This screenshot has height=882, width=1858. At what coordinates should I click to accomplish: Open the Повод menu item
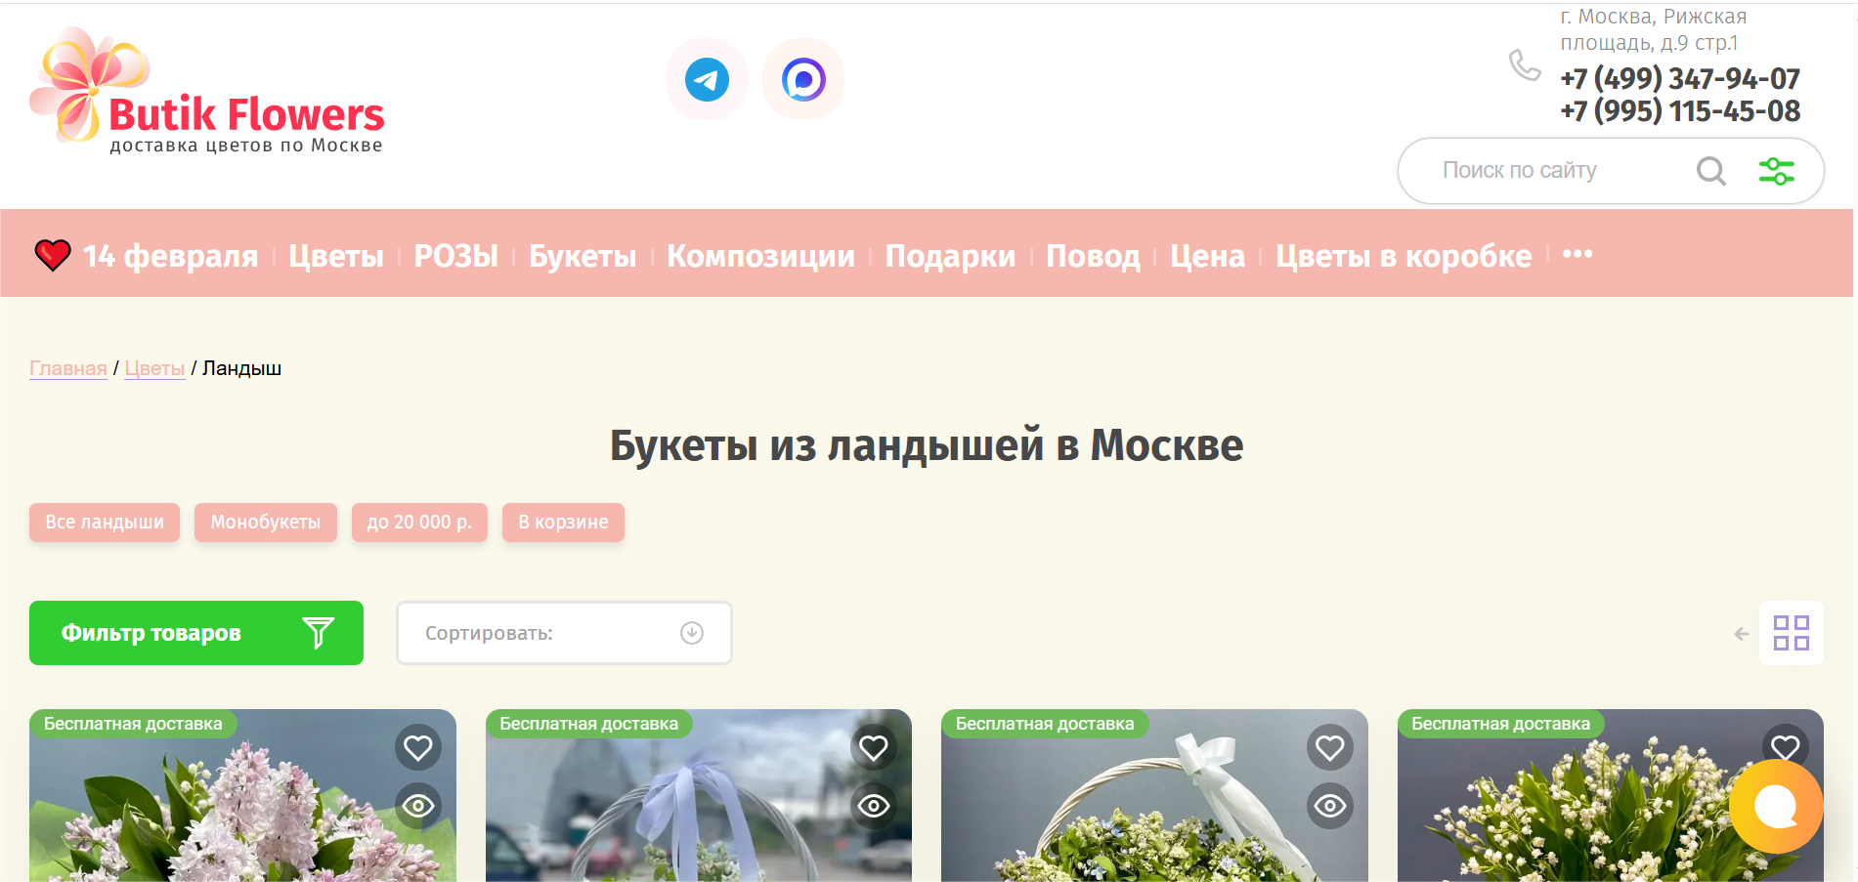1092,256
